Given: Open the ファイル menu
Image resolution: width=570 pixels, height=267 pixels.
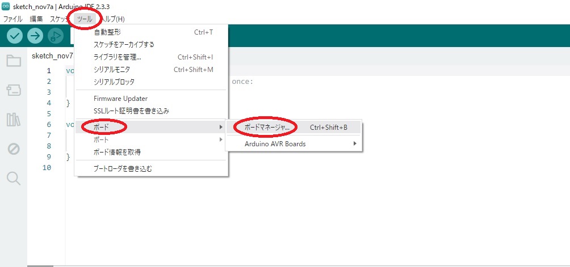Looking at the screenshot, I should 12,19.
